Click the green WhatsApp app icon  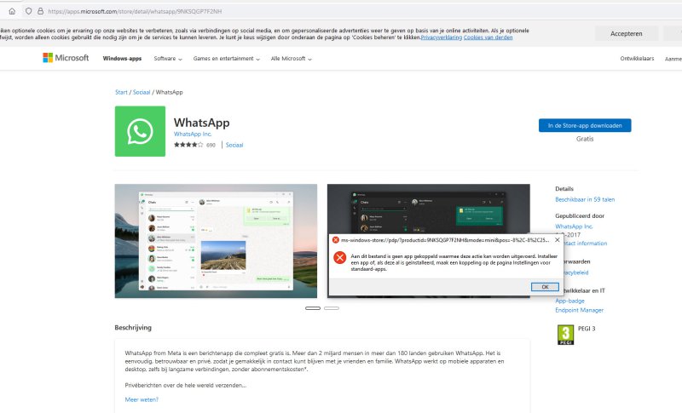[x=140, y=131]
